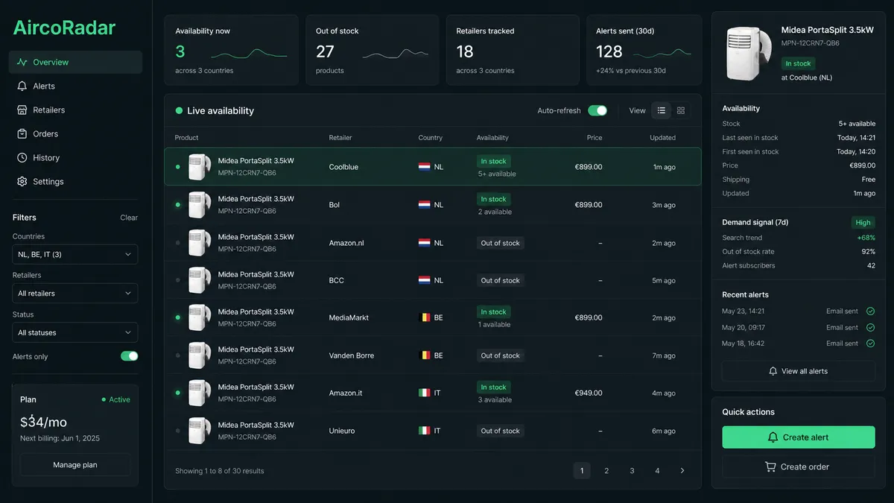Go to Retailers in the sidebar
The height and width of the screenshot is (503, 894).
(x=75, y=110)
